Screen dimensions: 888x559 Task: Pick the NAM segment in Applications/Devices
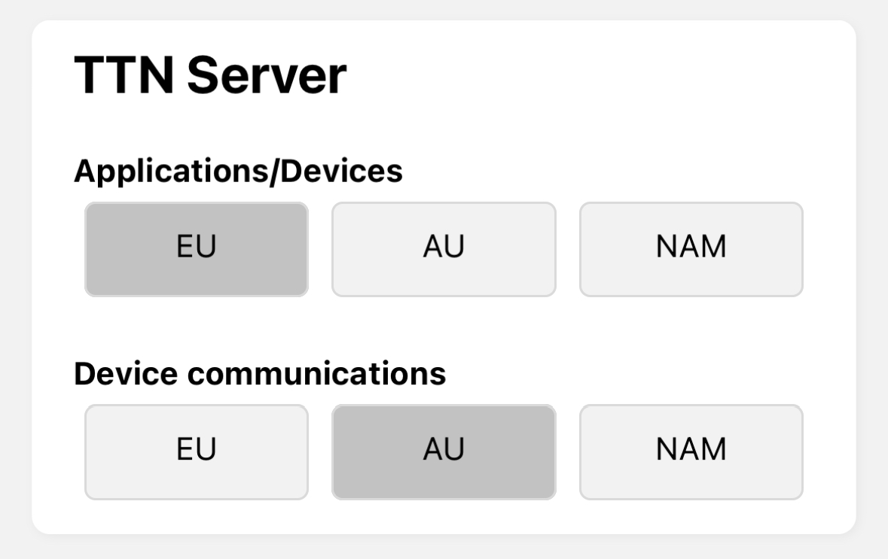pyautogui.click(x=691, y=249)
